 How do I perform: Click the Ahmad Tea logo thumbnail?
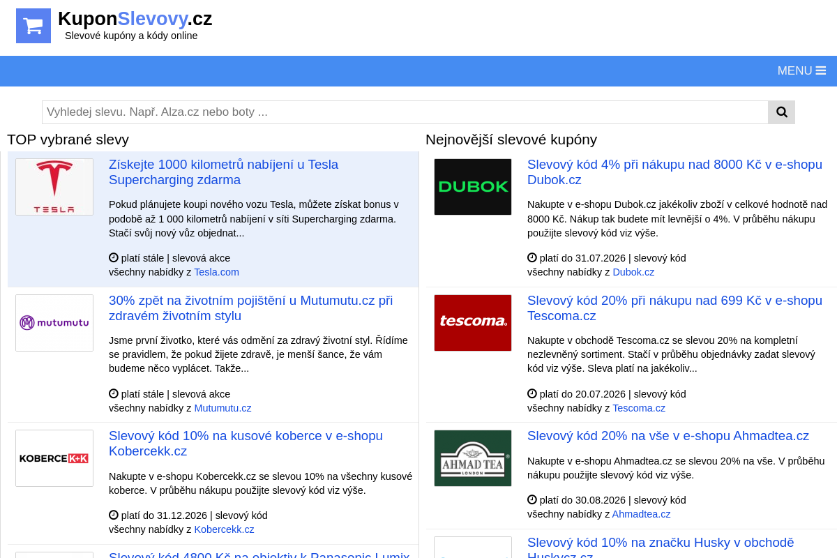(x=473, y=458)
